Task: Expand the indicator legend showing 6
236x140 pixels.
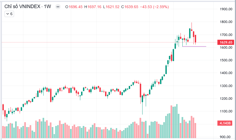Action: [x=9, y=14]
